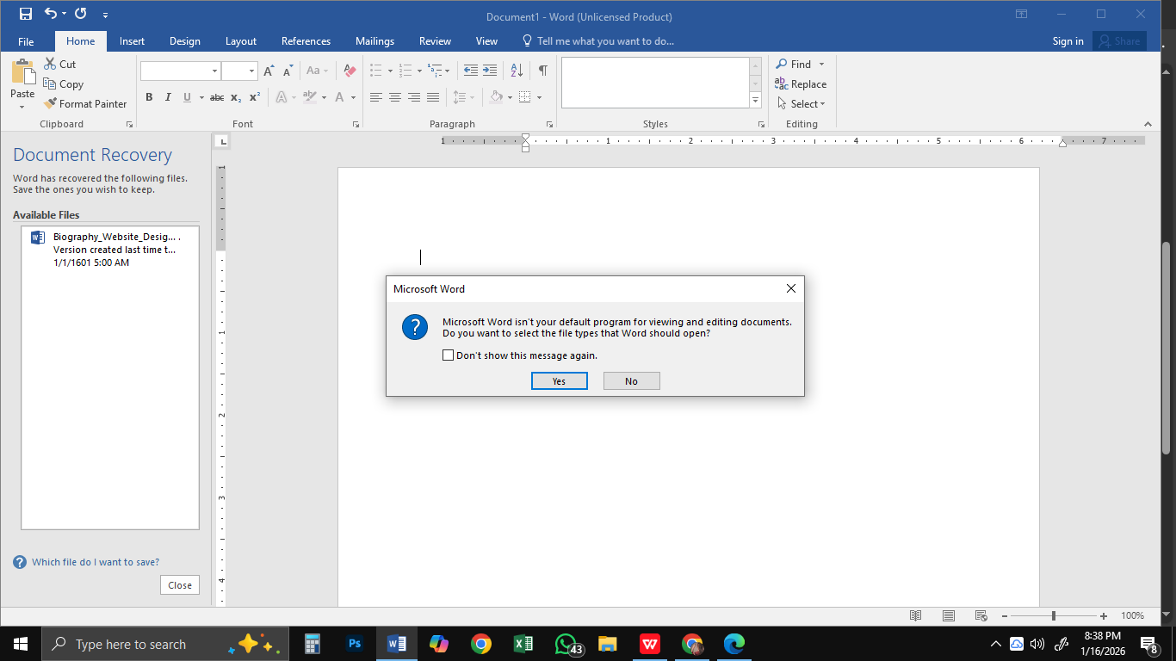1176x661 pixels.
Task: Click the Increase Indent icon
Action: click(x=490, y=71)
